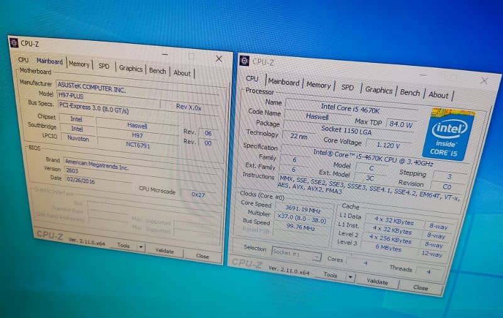
Task: Click Tools button in left CPU-Z window
Action: 123,246
